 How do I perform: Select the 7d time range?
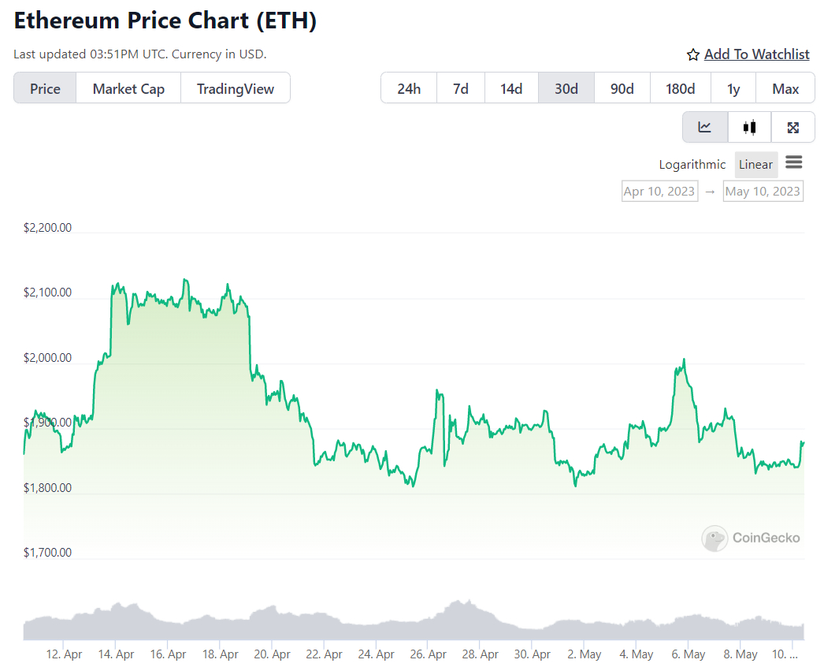pyautogui.click(x=461, y=88)
